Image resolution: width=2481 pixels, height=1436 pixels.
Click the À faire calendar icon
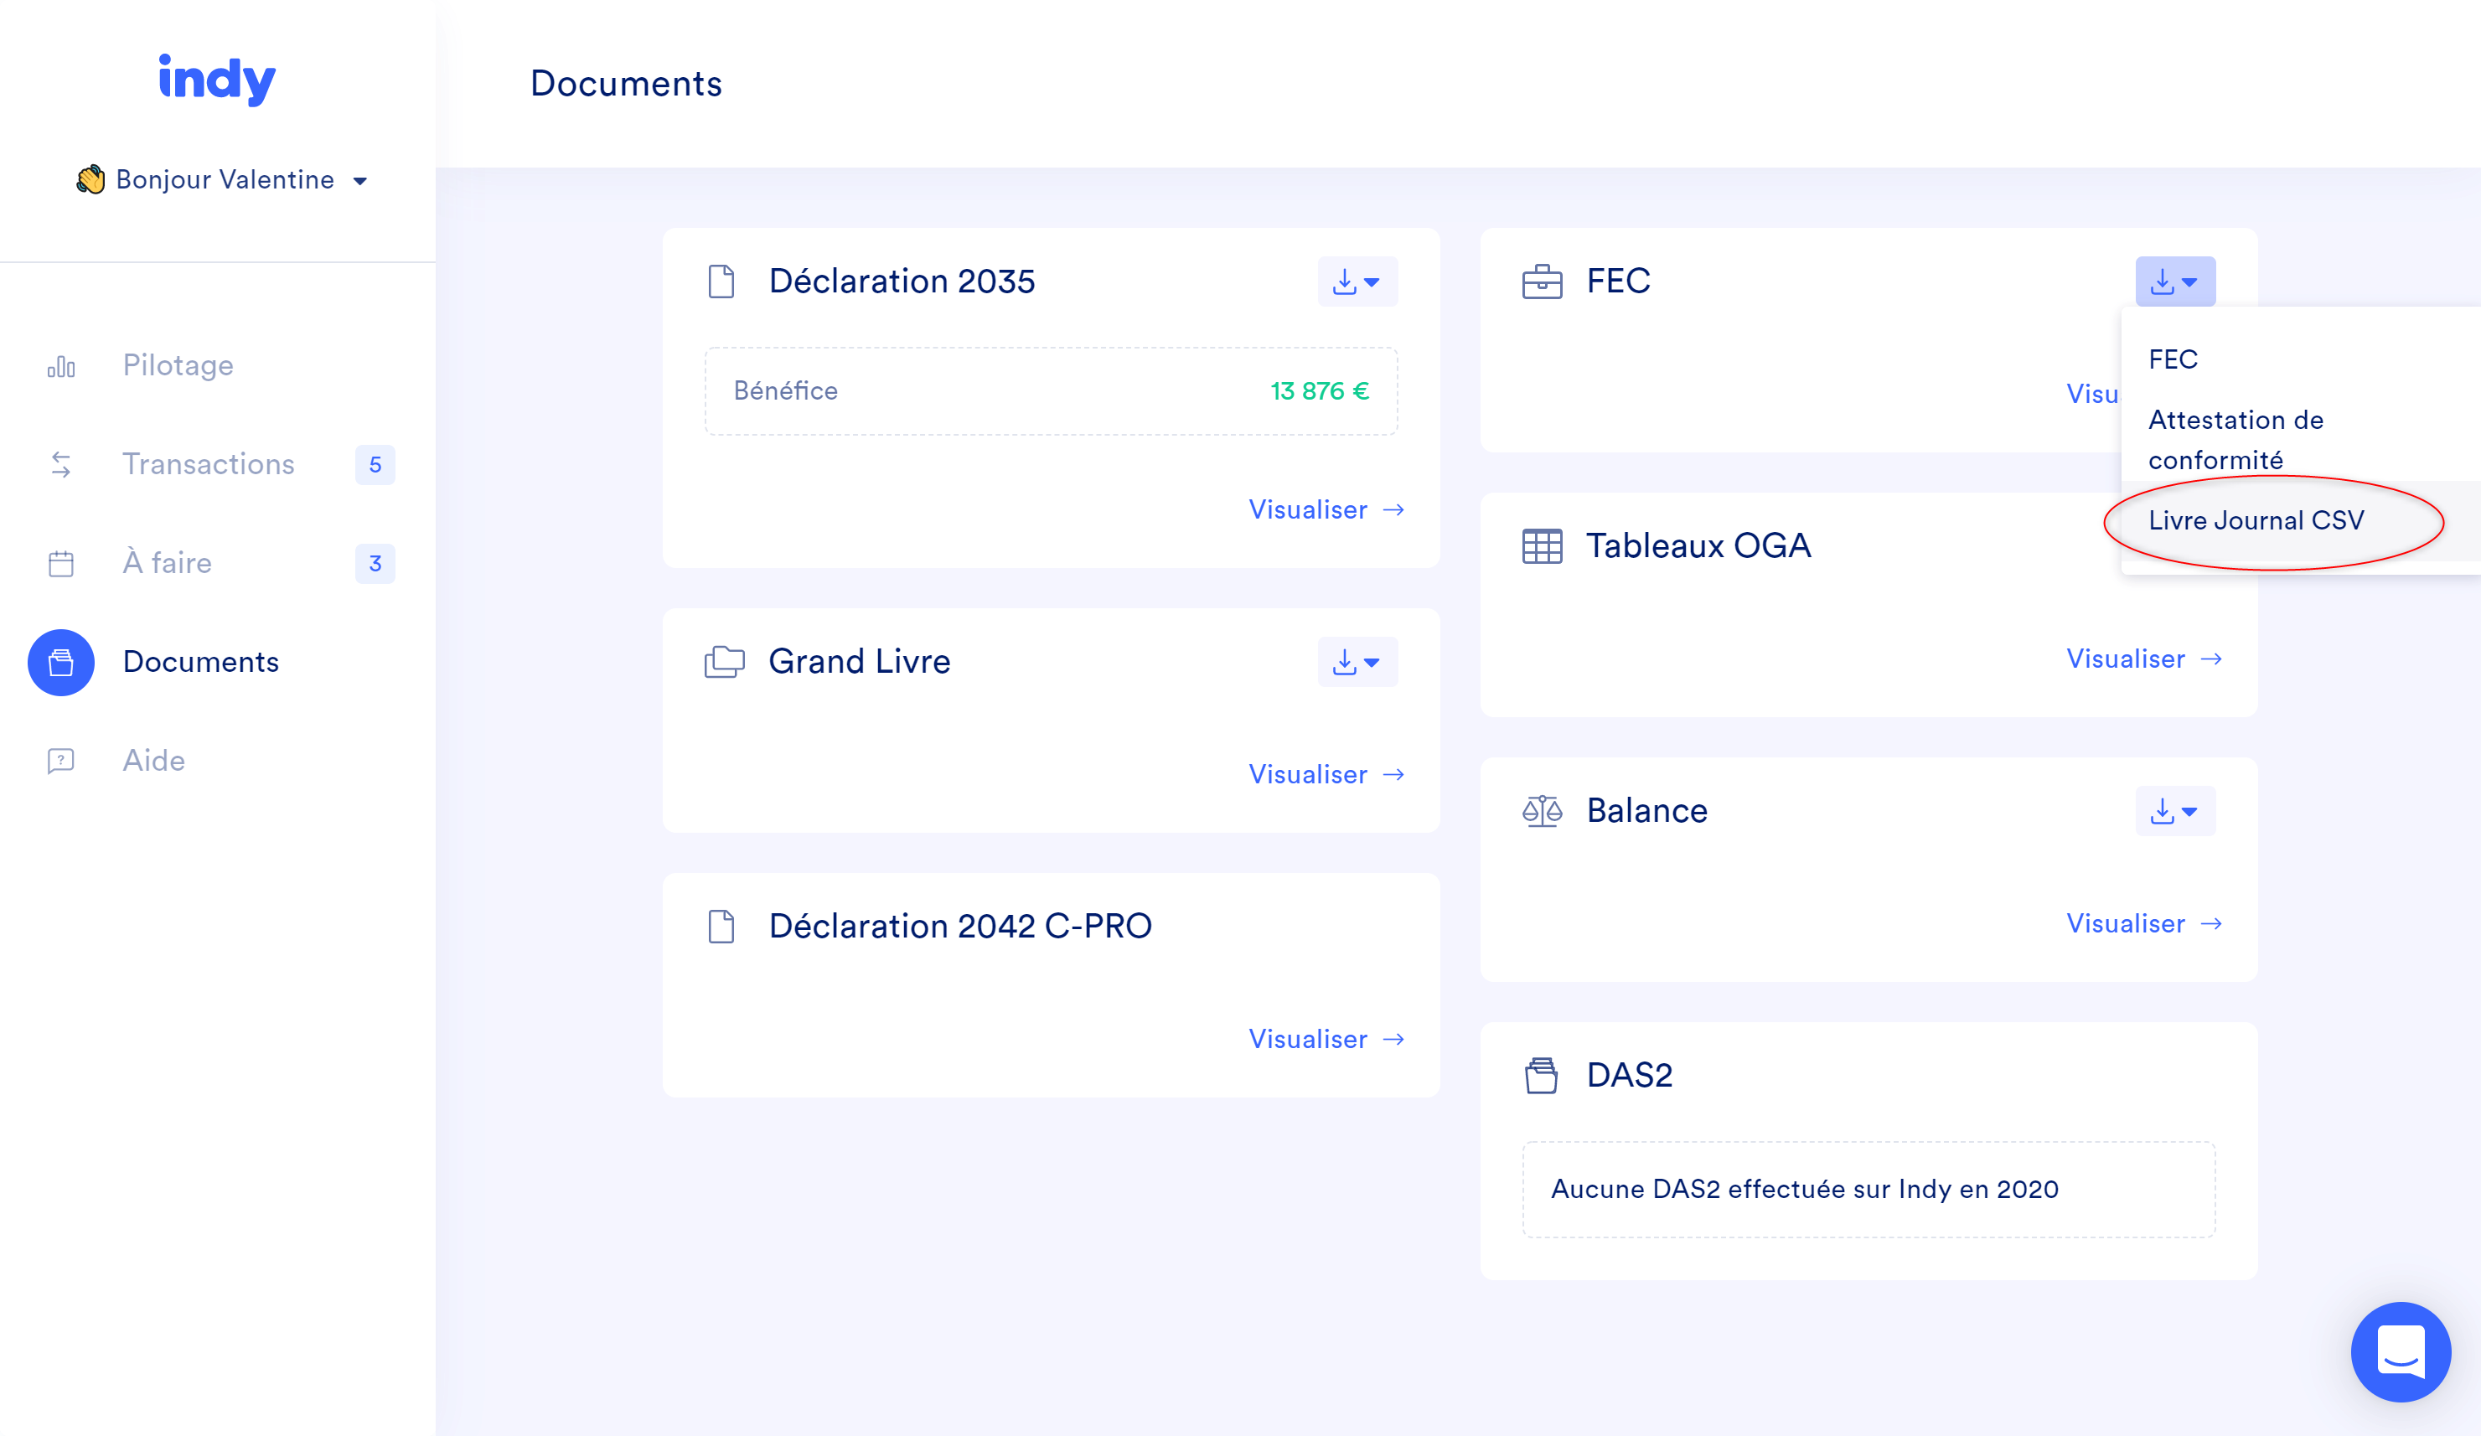pos(61,563)
